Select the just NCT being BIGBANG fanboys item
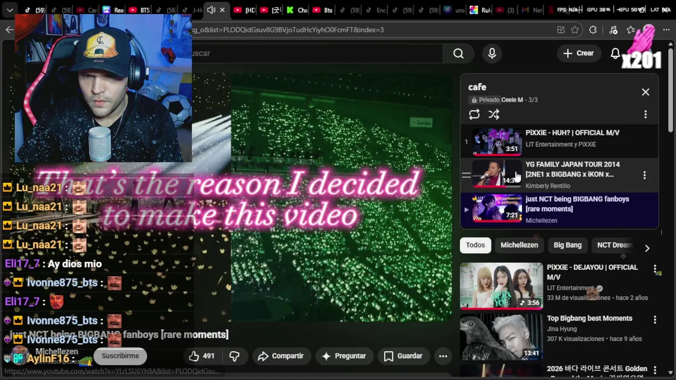 pyautogui.click(x=560, y=210)
